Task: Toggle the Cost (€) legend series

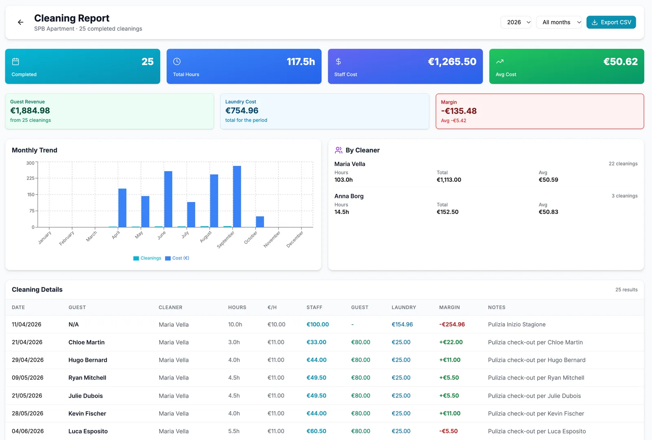Action: click(x=177, y=258)
